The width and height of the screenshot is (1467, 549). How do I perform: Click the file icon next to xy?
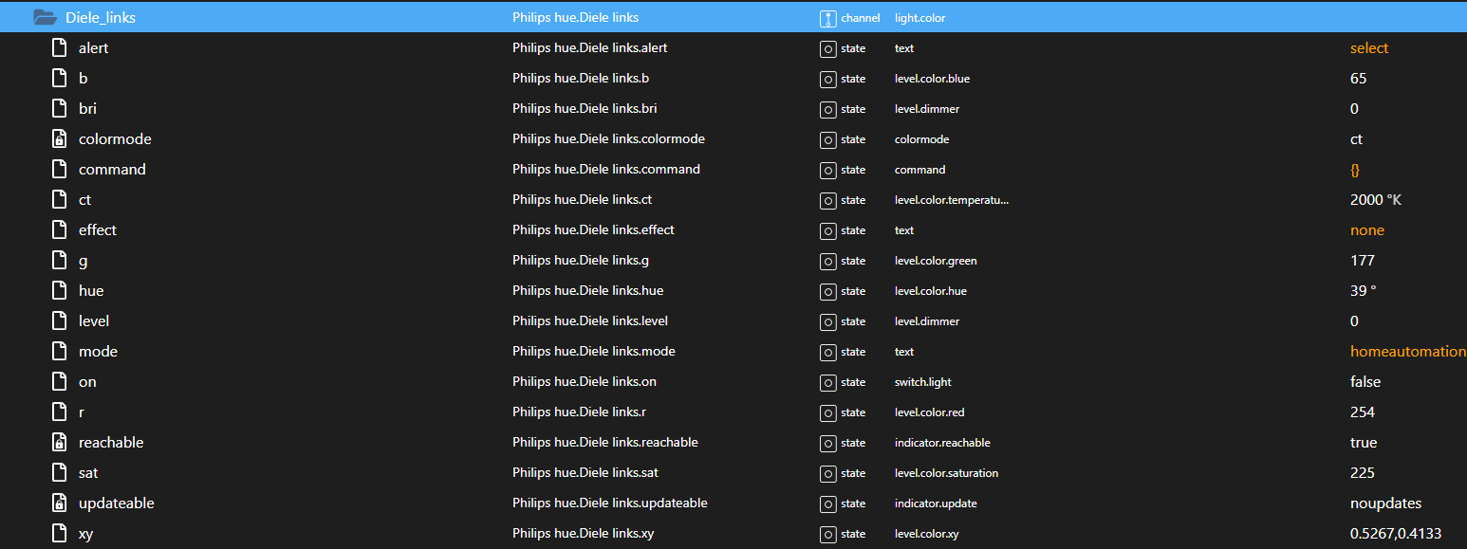(59, 534)
